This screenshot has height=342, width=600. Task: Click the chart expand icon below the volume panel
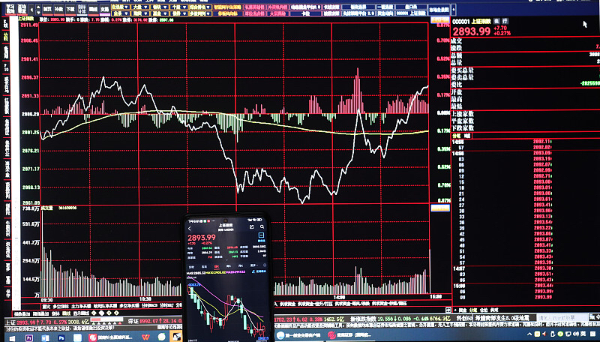coord(448,310)
